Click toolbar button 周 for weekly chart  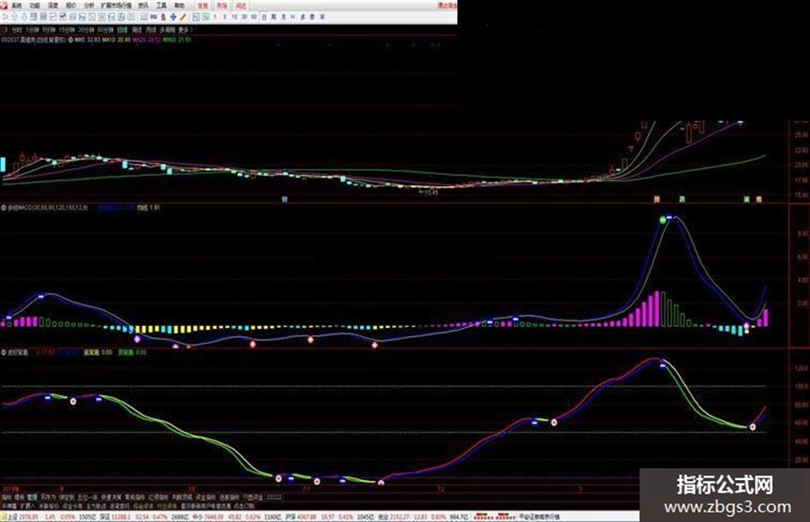273,17
